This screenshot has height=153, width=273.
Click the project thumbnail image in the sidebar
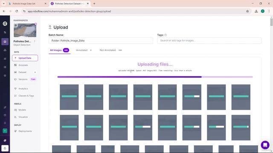[25, 30]
